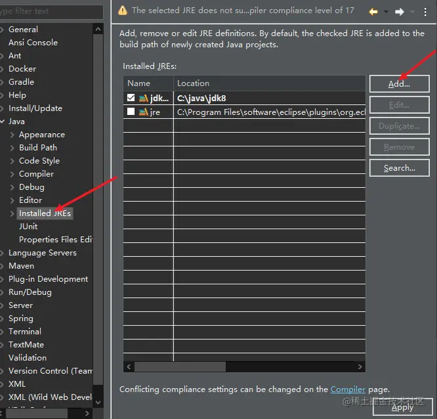The image size is (437, 419).
Task: Select the C:\java\jdk8 location cell
Action: coord(270,99)
